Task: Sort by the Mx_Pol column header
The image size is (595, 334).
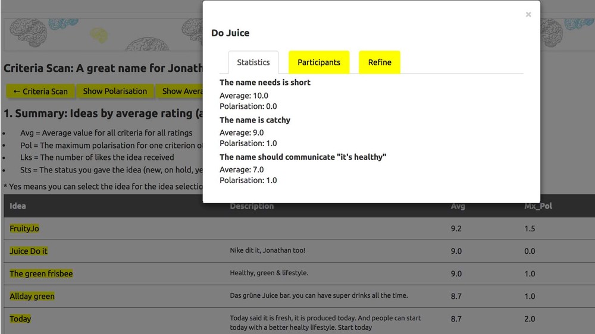Action: pos(538,206)
